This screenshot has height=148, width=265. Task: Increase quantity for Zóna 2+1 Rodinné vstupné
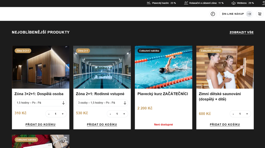[x=124, y=114]
